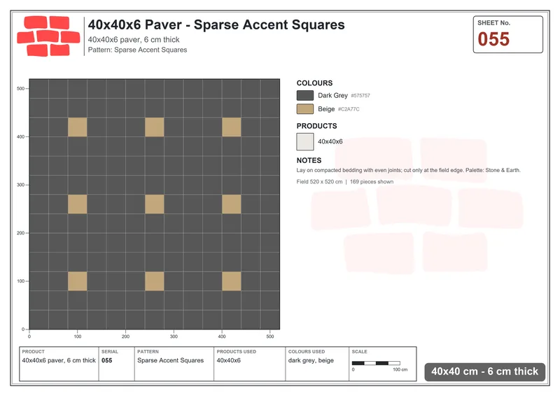This screenshot has height=396, width=560.
Task: Click the red brick logo icon
Action: 48,36
